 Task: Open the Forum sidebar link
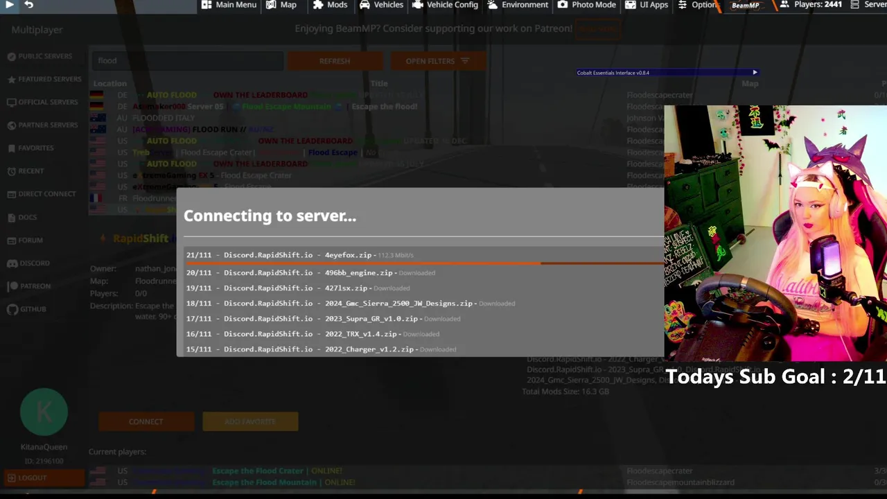pyautogui.click(x=25, y=240)
